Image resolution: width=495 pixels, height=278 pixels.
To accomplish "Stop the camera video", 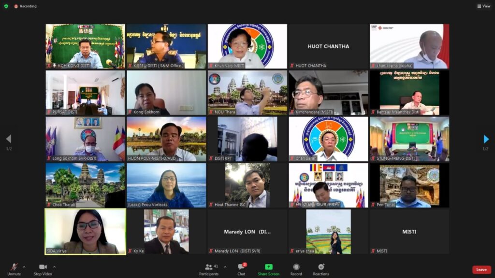I will 43,267.
